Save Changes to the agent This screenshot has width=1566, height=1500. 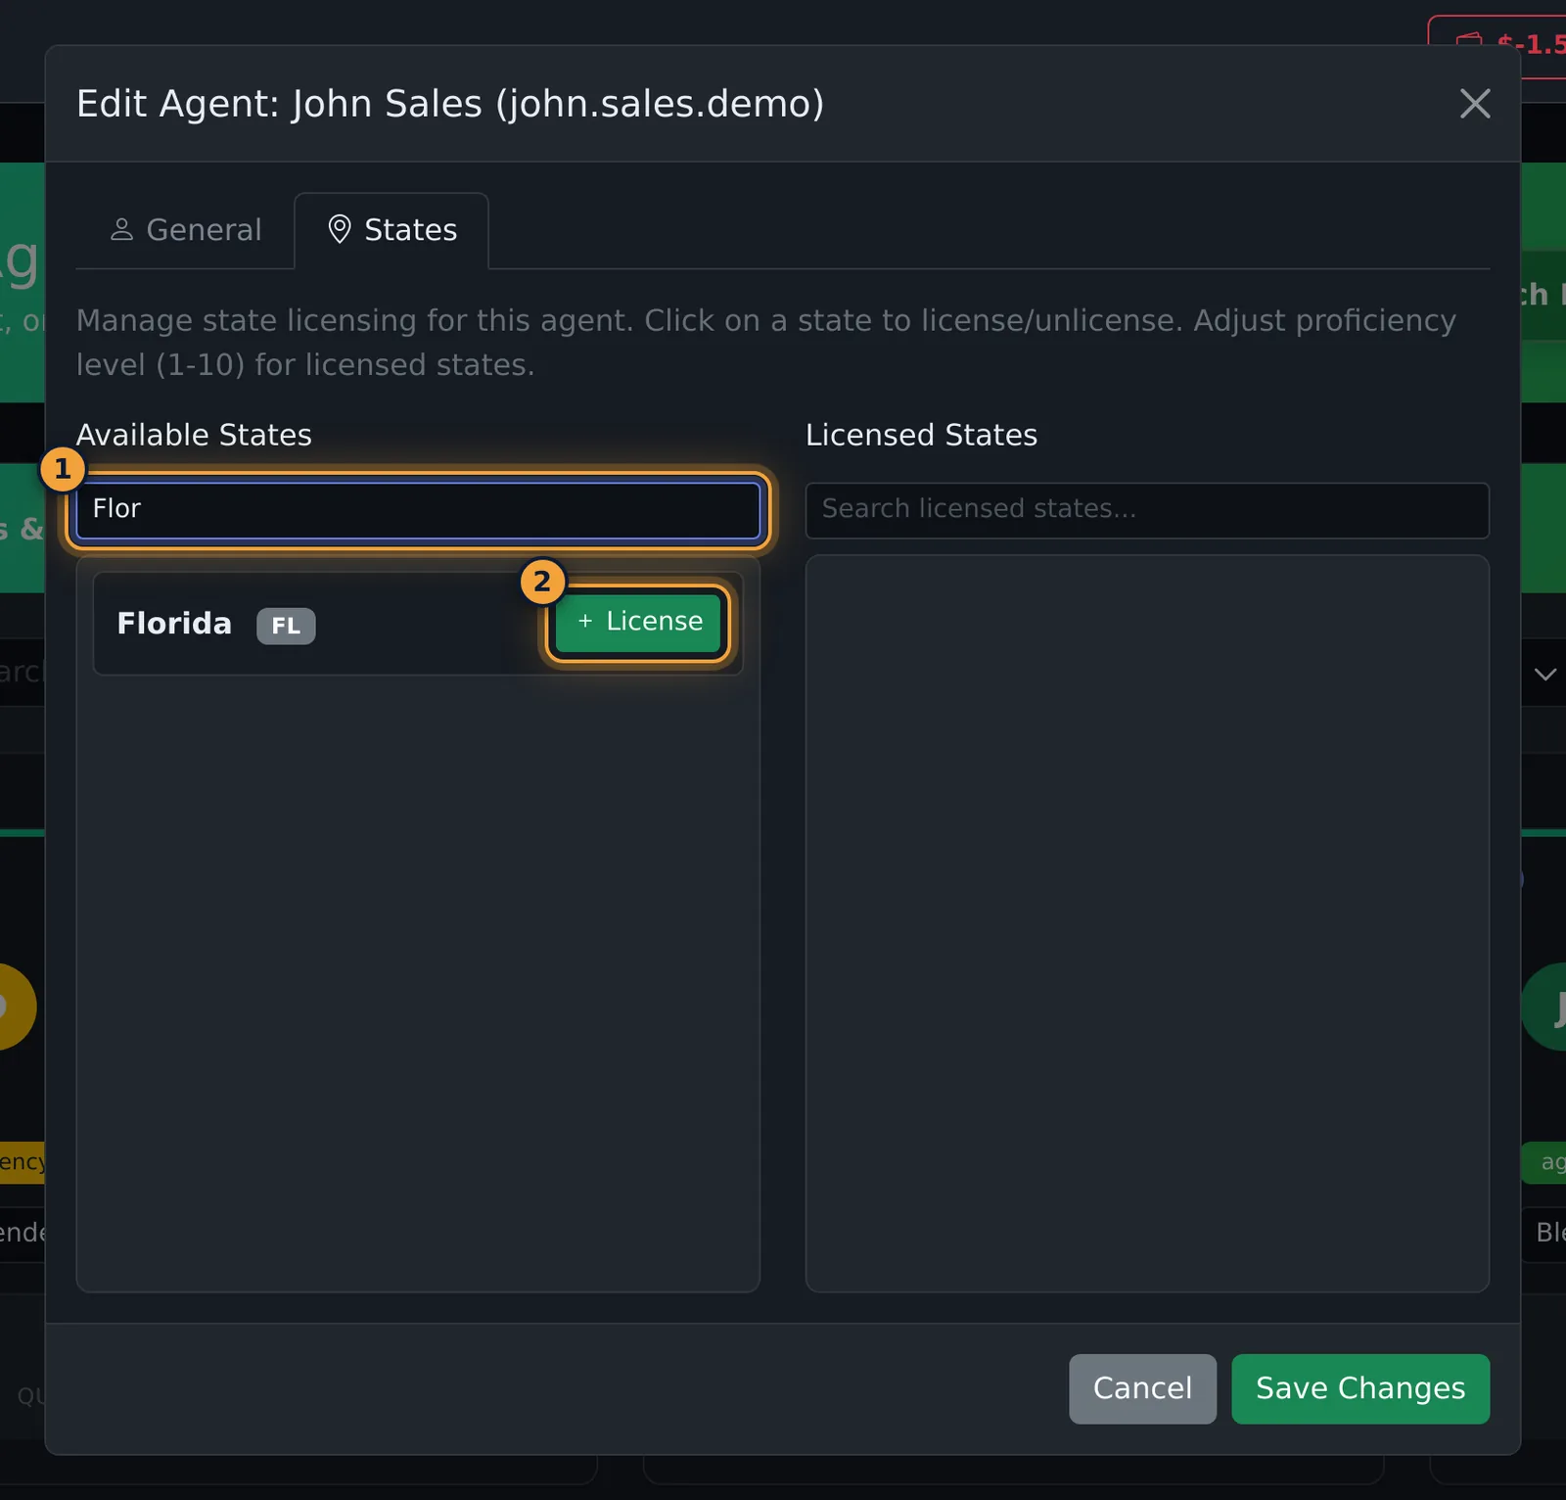(1360, 1388)
